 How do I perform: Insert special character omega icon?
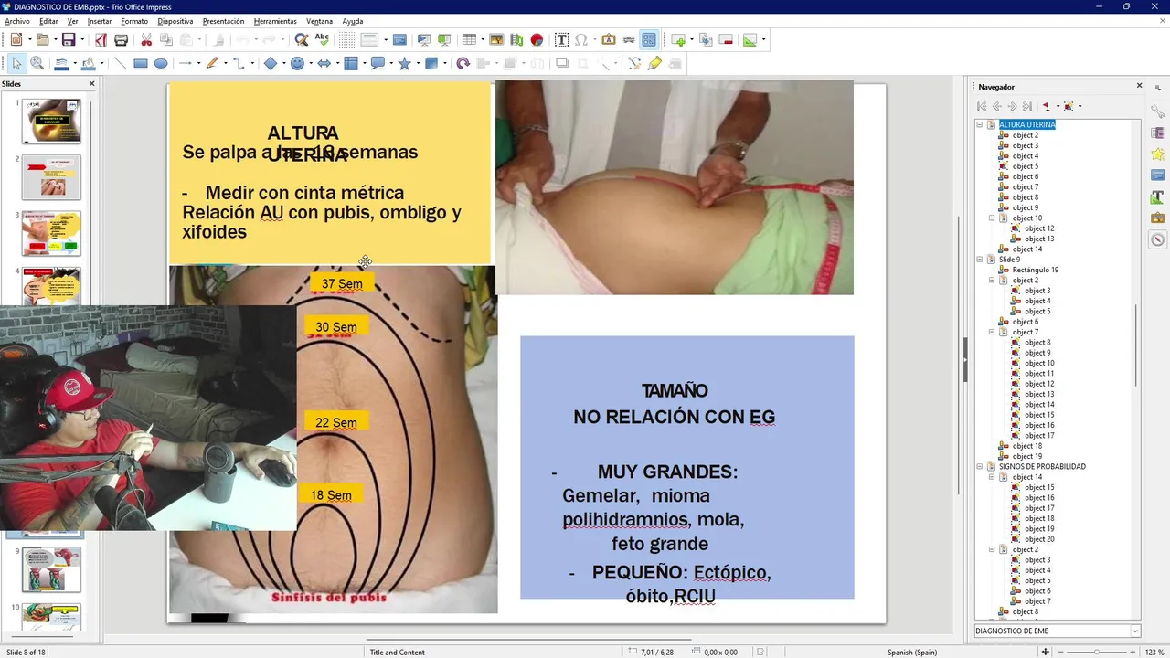[580, 39]
